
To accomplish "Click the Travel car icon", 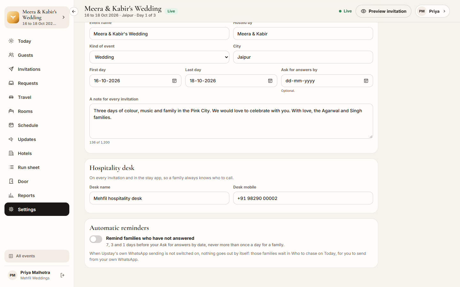I will 11,97.
